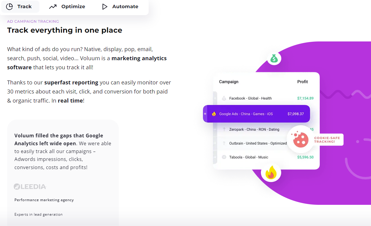Viewport: 371px width, 226px height.
Task: Click the question mark icon beside Outbrain
Action: 224,143
